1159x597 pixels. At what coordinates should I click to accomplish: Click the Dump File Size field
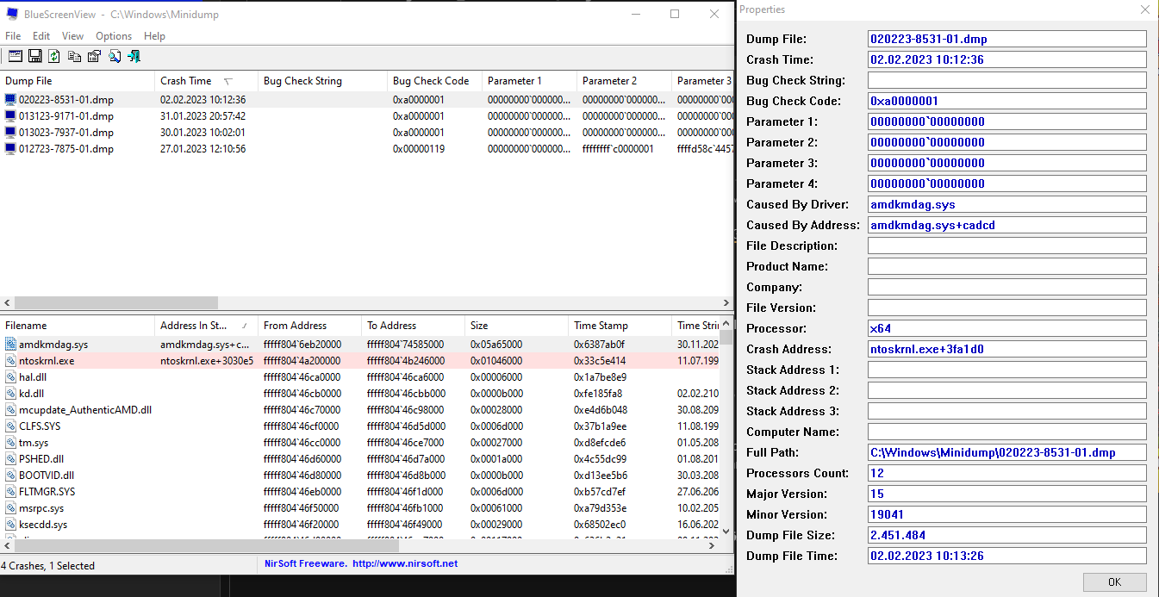pos(1007,535)
